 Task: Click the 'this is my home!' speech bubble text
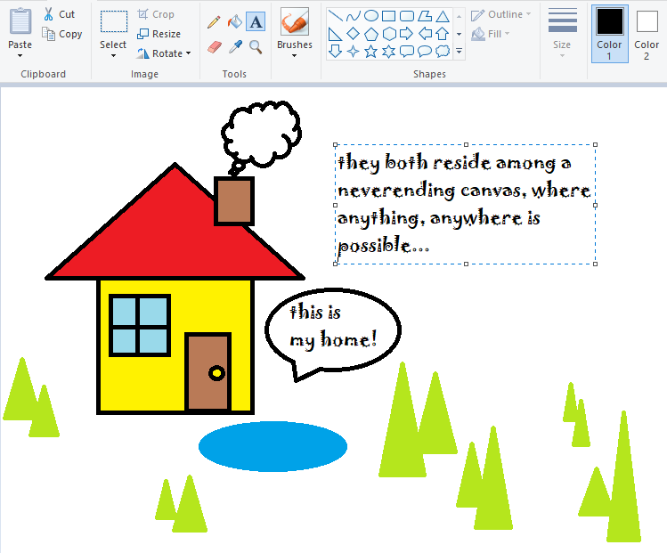click(x=333, y=325)
